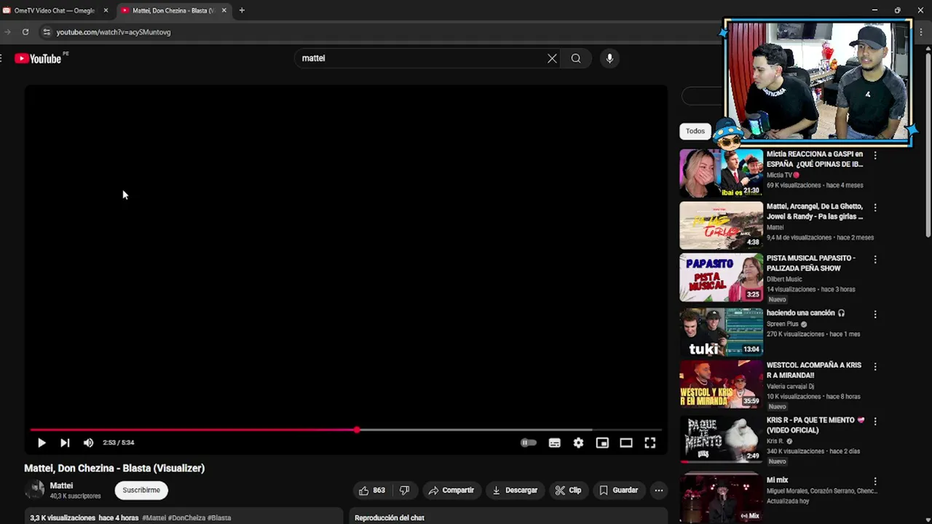Clear the search text with X

click(x=552, y=58)
